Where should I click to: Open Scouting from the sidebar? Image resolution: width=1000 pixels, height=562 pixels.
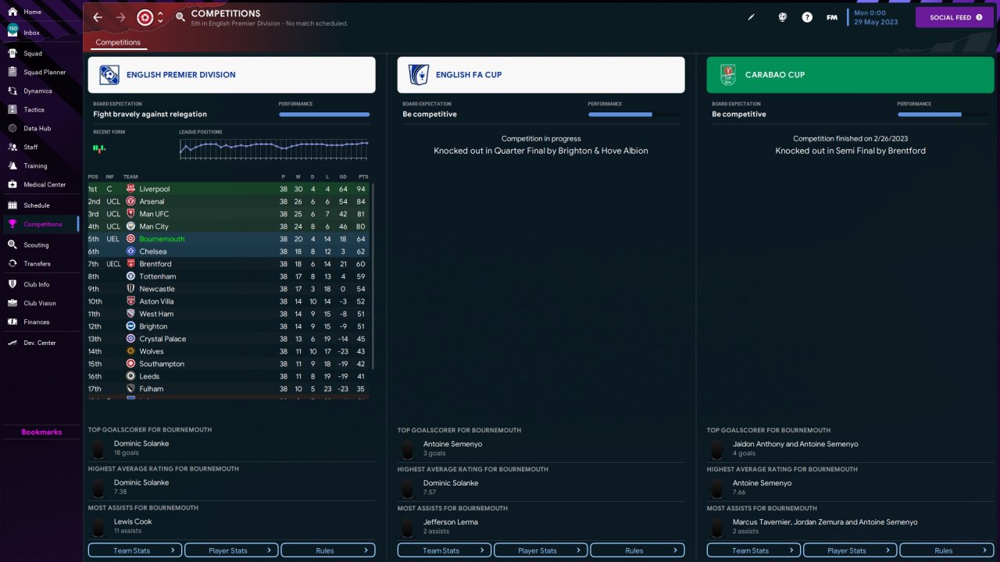[36, 245]
